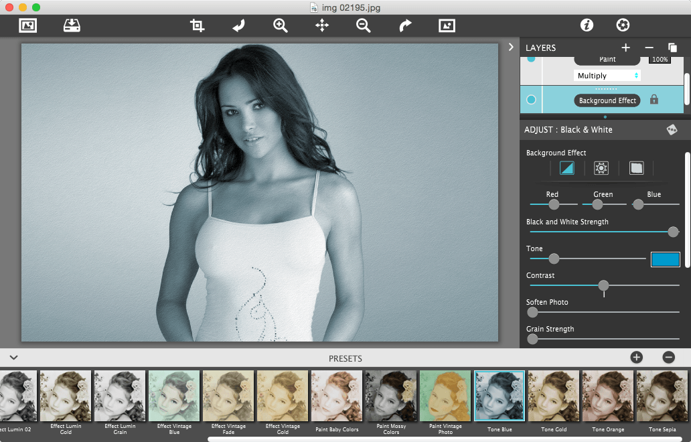Add a new layer with the plus button

(625, 48)
